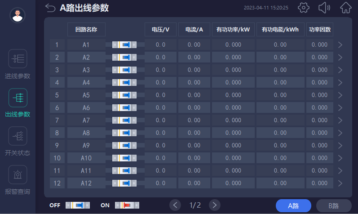
Task: Mute sound with the speaker icon
Action: (325, 8)
